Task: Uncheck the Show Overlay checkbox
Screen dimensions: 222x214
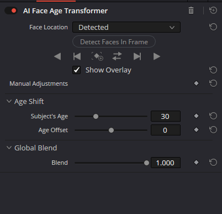Action: coord(76,70)
